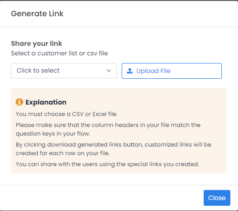The height and width of the screenshot is (211, 238).
Task: Select the "Click to select" placeholder text
Action: coord(38,71)
